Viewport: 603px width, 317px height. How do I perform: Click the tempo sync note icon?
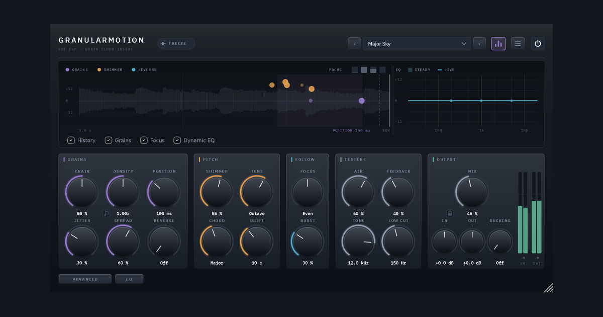107,213
